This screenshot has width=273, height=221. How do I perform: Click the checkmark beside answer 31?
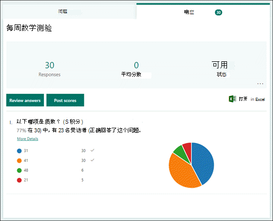click(93, 151)
